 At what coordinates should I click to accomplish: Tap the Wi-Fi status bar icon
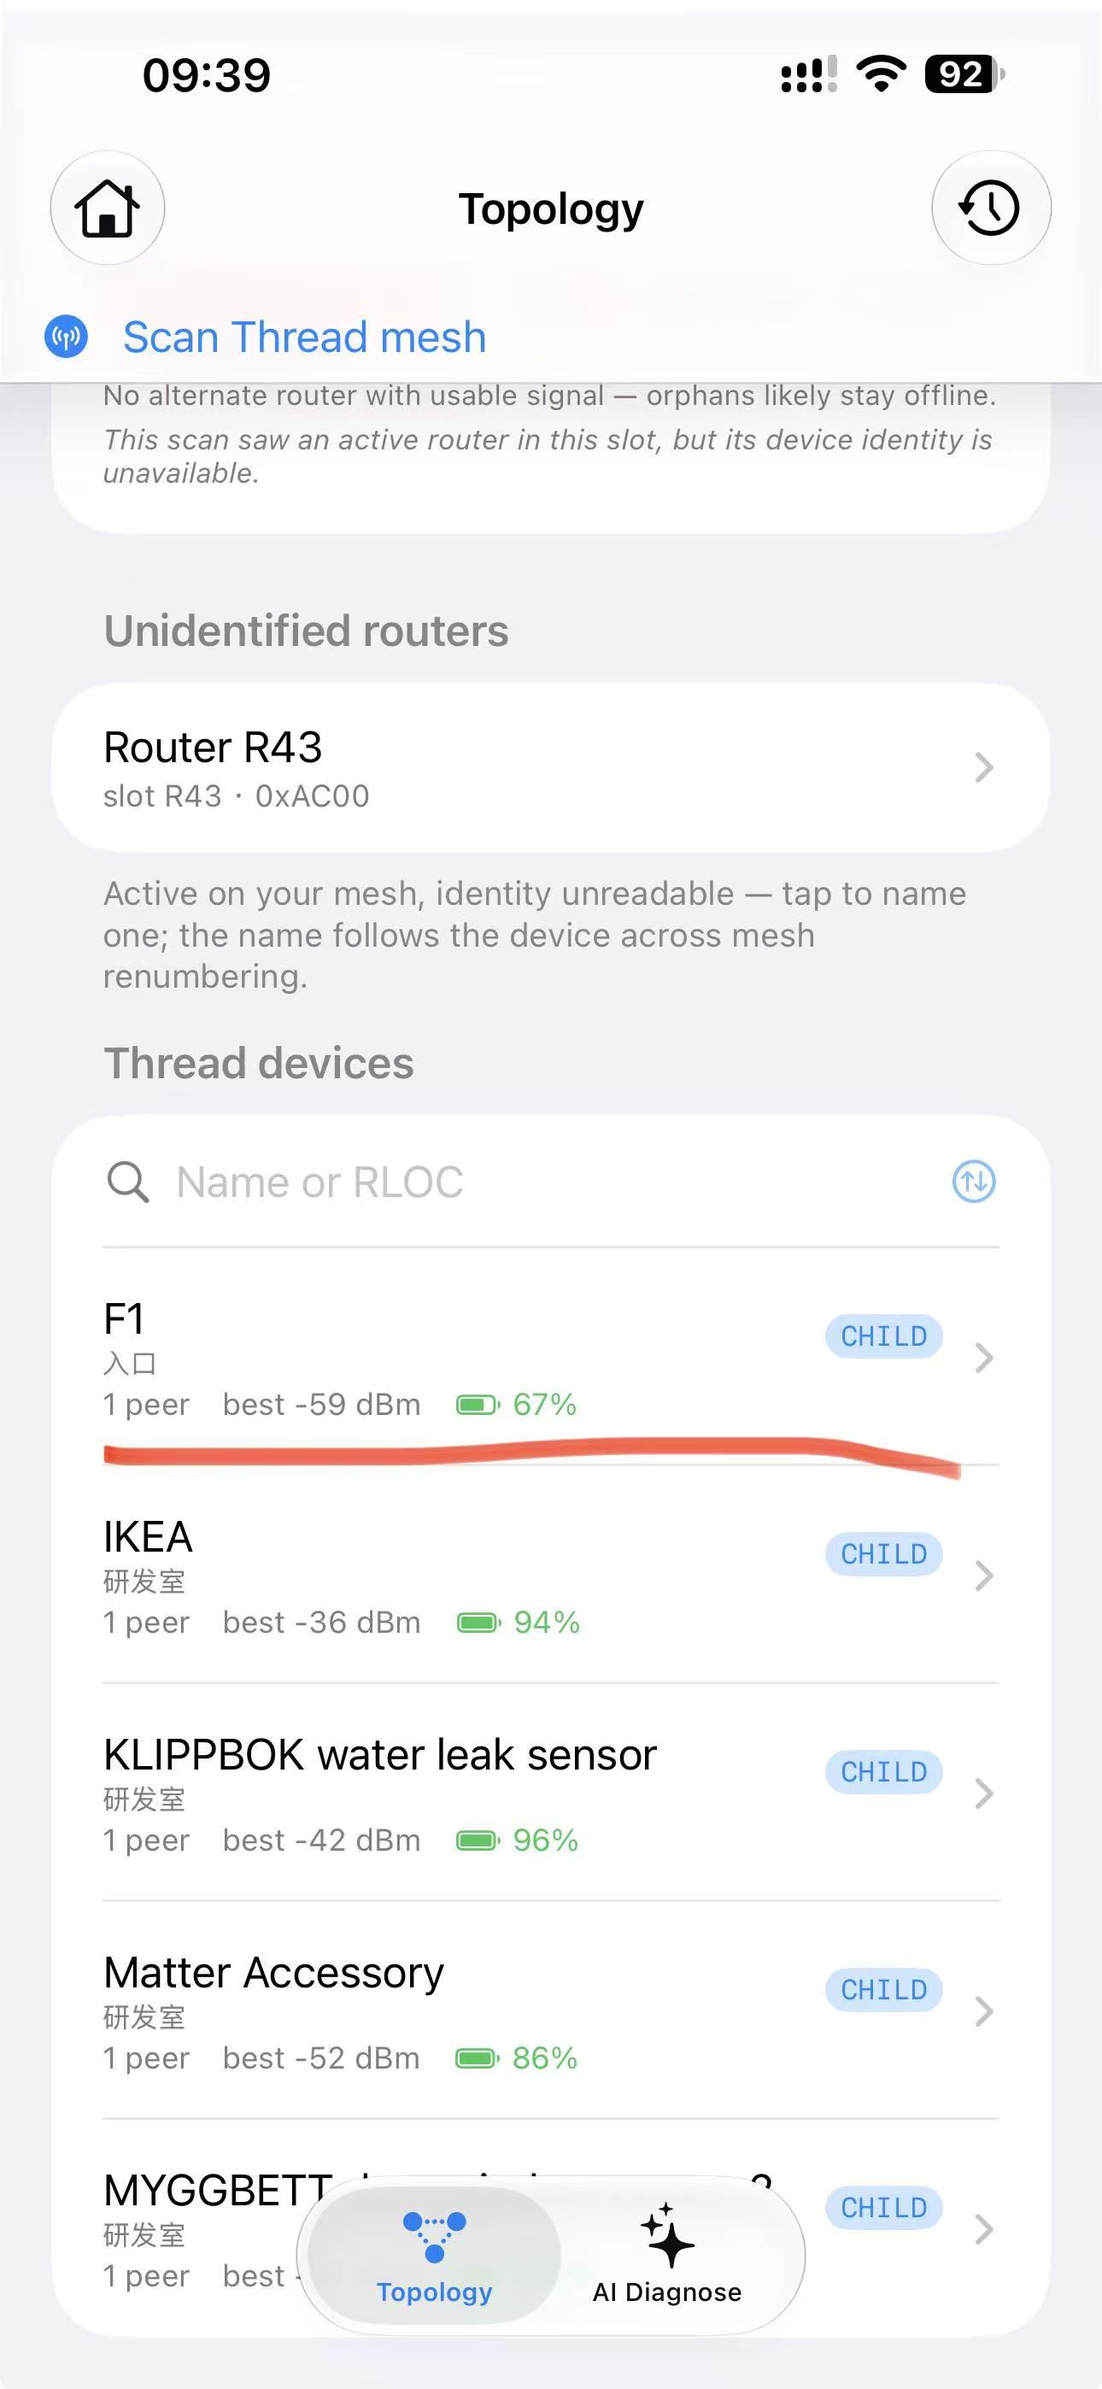coord(882,74)
